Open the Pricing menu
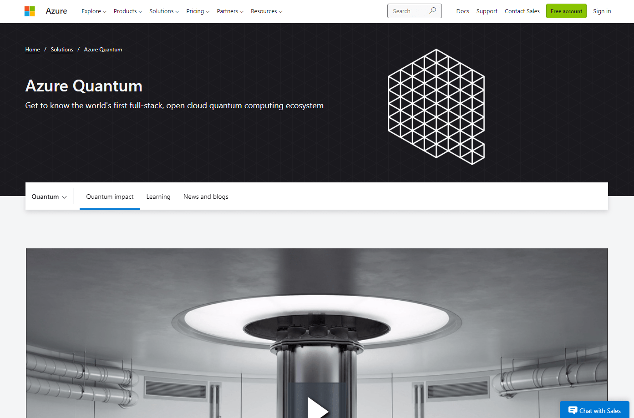634x418 pixels. [197, 11]
